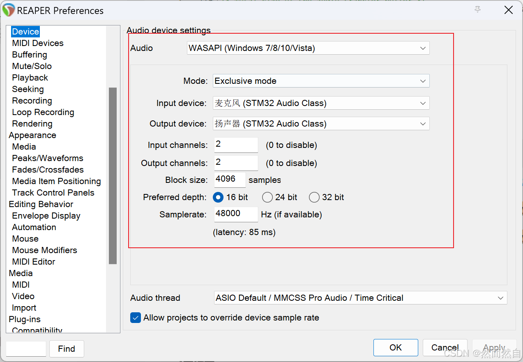Click the REAPER logo icon in title bar
The height and width of the screenshot is (362, 523).
click(9, 10)
